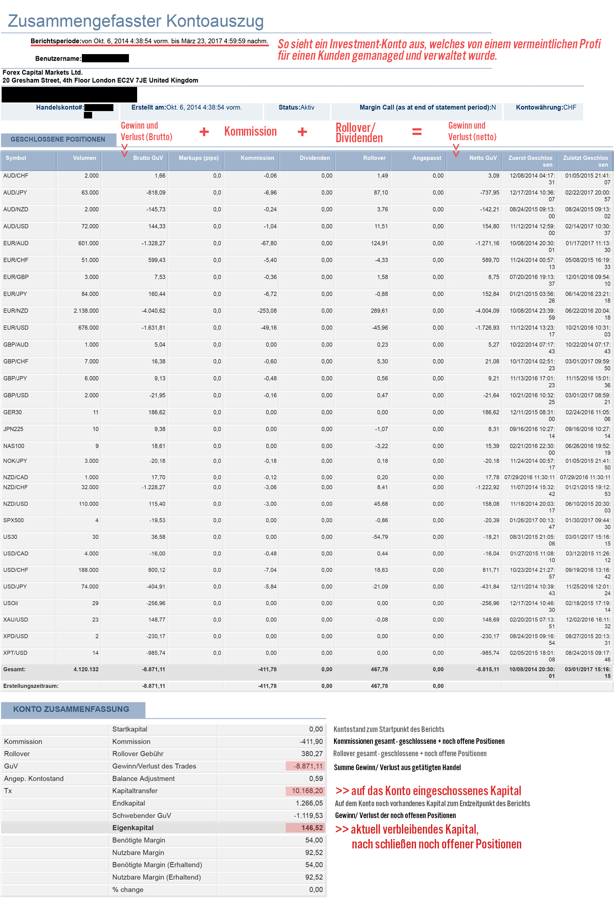Click the Berichtsperiode date range text
Viewport: 614px width, 905px height.
pyautogui.click(x=175, y=41)
